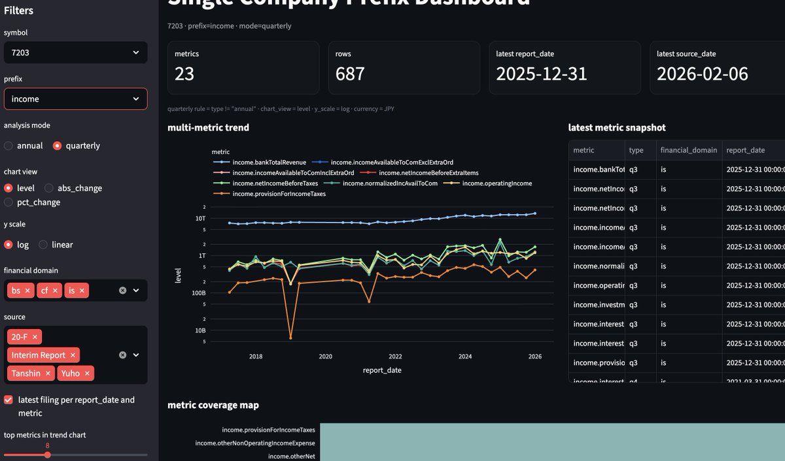Screen dimensions: 785x461
Task: Remove the Interim Report source tag
Action: click(x=73, y=355)
